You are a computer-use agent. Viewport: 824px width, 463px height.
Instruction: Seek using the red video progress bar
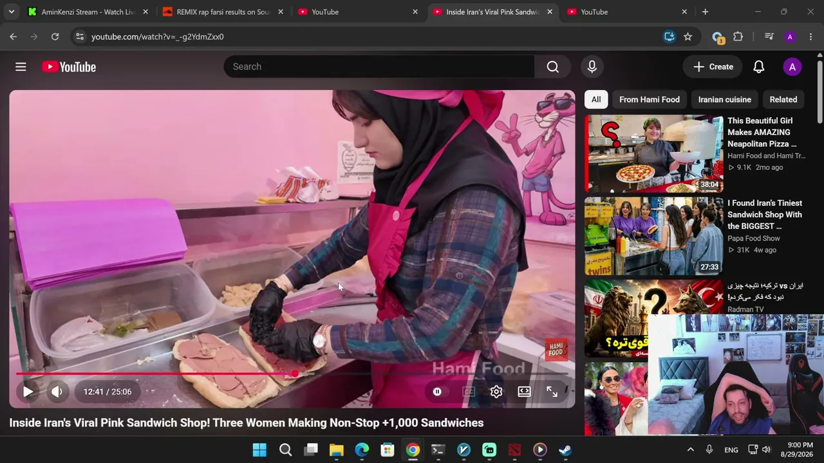(x=292, y=374)
